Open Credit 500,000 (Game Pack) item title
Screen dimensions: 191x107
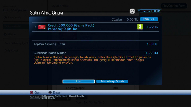click(71, 25)
